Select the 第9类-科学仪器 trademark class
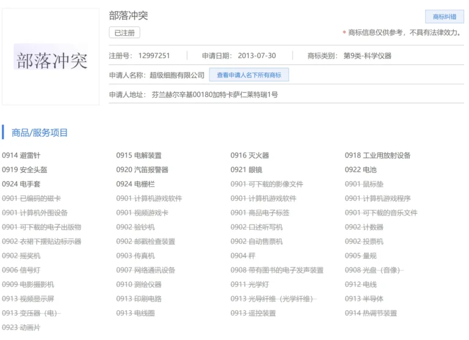Viewport: 469px width, 340px height. click(367, 56)
